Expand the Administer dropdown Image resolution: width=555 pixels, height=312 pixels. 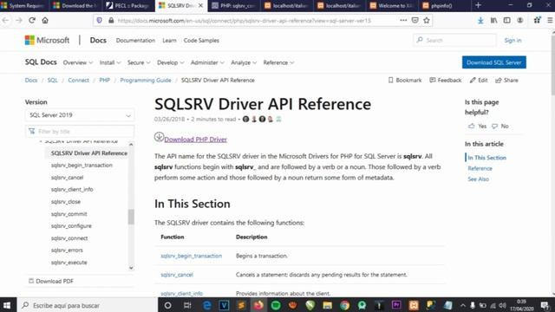pos(207,62)
